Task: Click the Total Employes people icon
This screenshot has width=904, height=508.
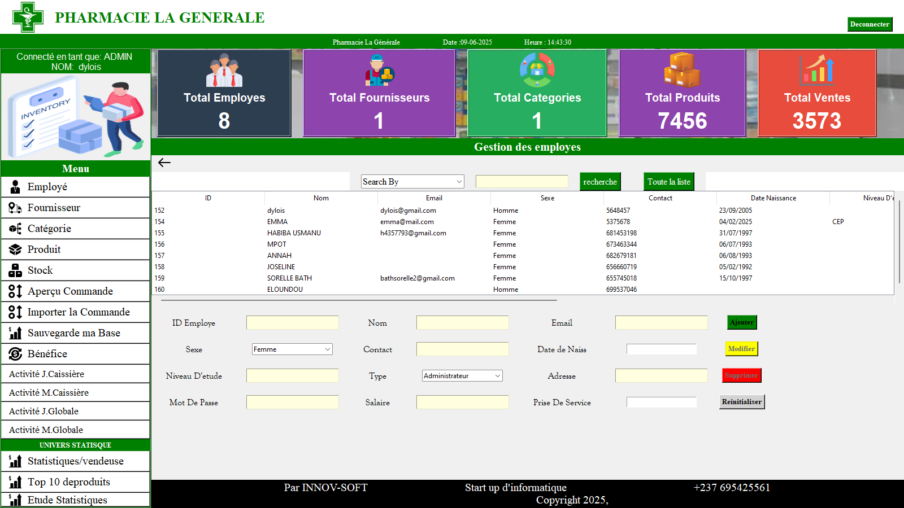Action: click(223, 70)
